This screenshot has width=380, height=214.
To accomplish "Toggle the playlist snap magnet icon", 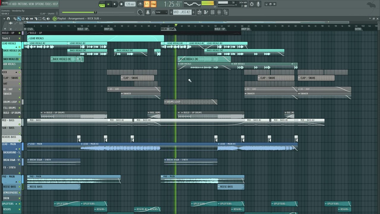I will (x=8, y=19).
